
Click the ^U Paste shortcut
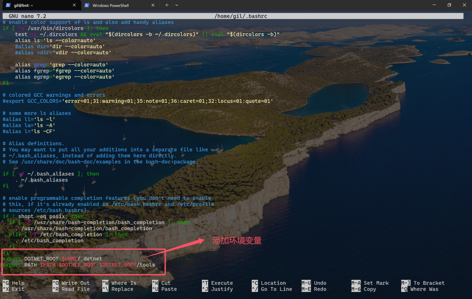point(164,289)
